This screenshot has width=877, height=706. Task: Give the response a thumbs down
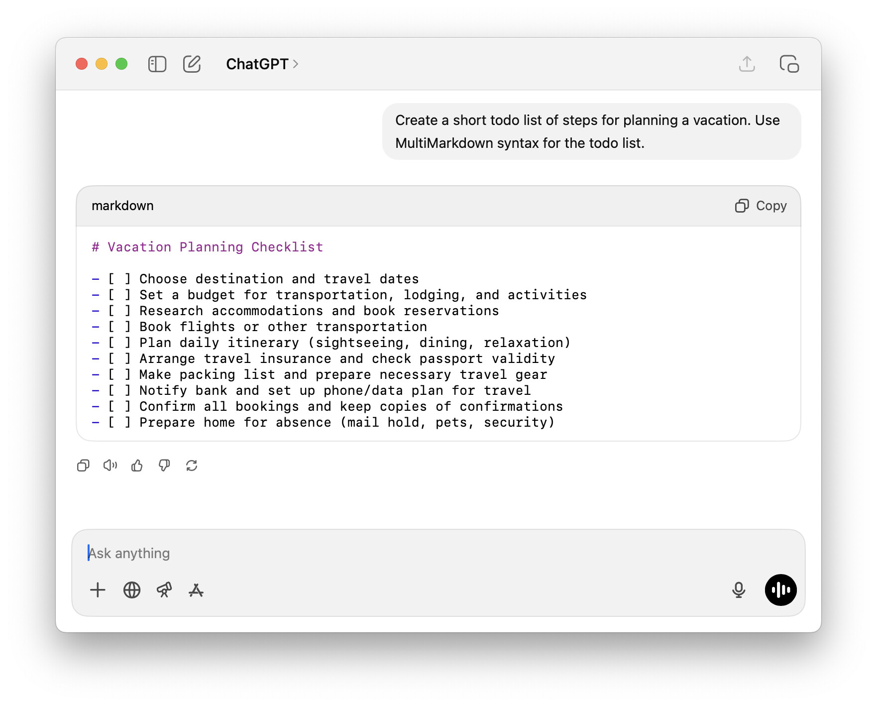point(164,466)
